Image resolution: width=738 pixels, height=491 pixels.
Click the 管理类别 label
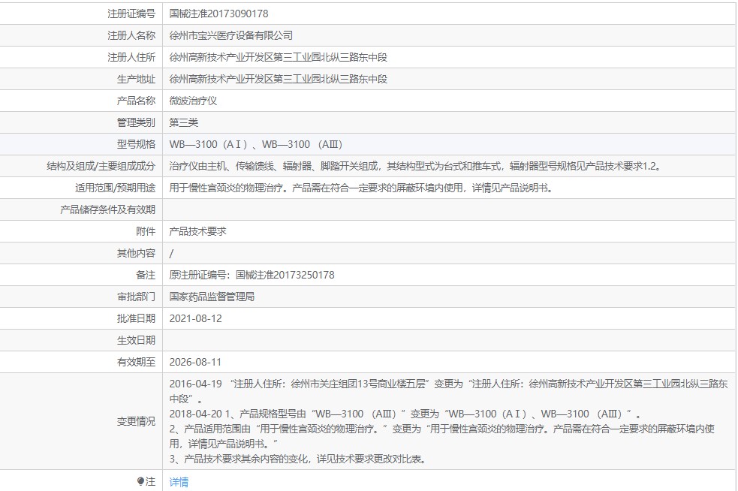(x=136, y=122)
